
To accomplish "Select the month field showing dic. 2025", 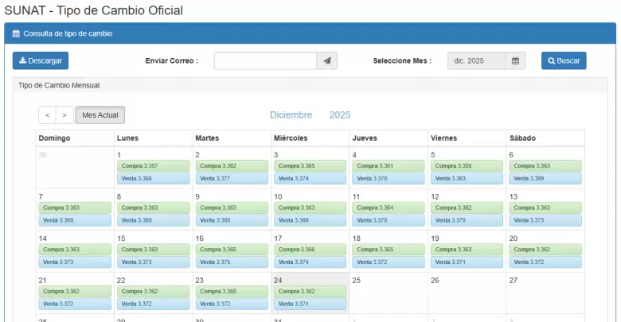I will click(x=476, y=61).
